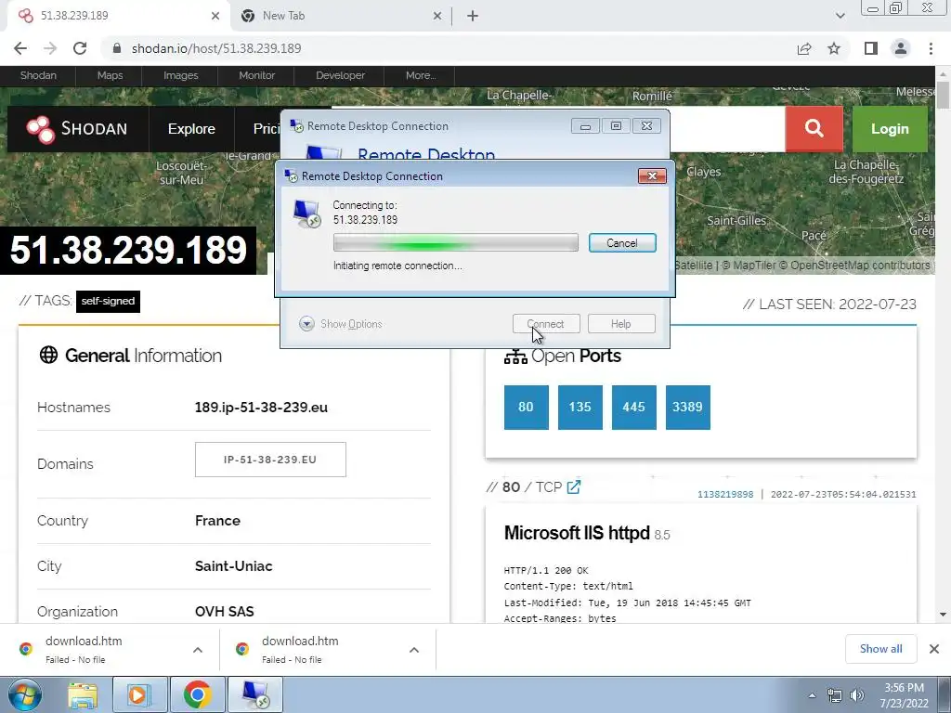Image resolution: width=951 pixels, height=713 pixels.
Task: Bookmark this page with star icon
Action: coord(834,48)
